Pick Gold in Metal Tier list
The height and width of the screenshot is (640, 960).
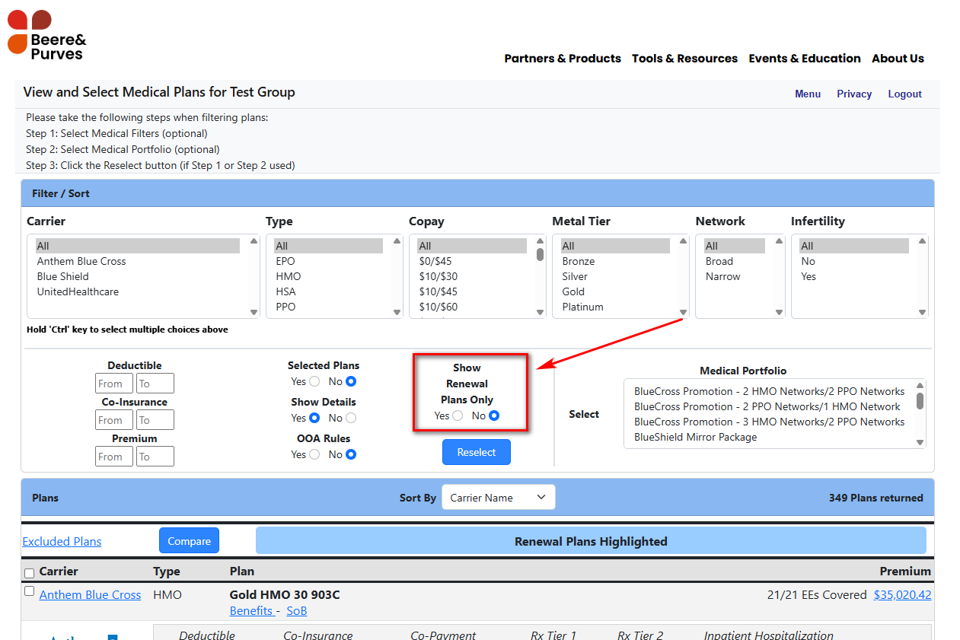click(x=573, y=291)
